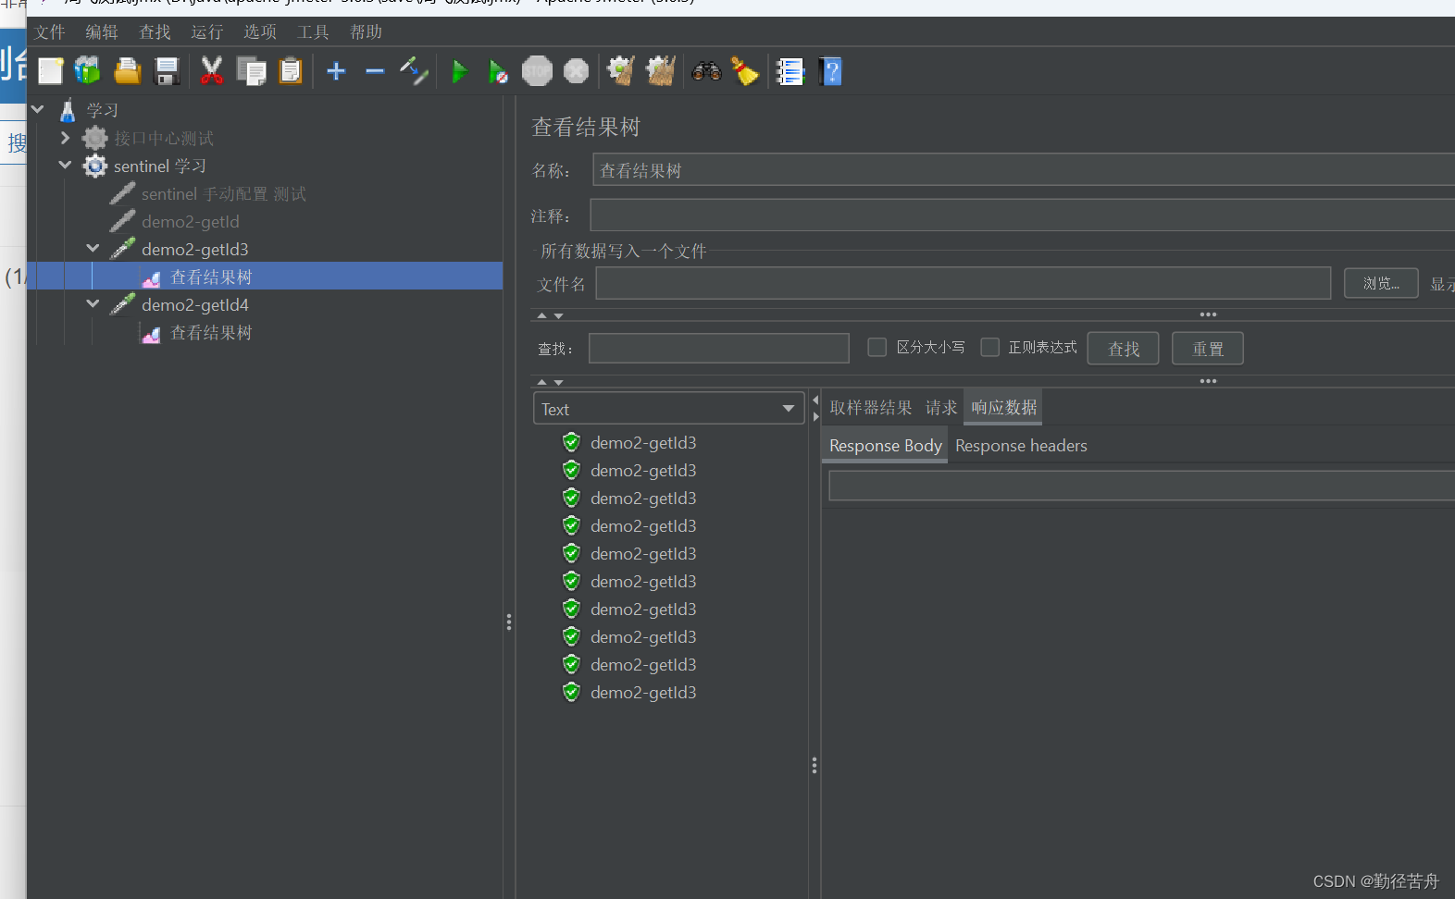This screenshot has height=899, width=1455.
Task: Click the 重置 reset button
Action: tap(1208, 349)
